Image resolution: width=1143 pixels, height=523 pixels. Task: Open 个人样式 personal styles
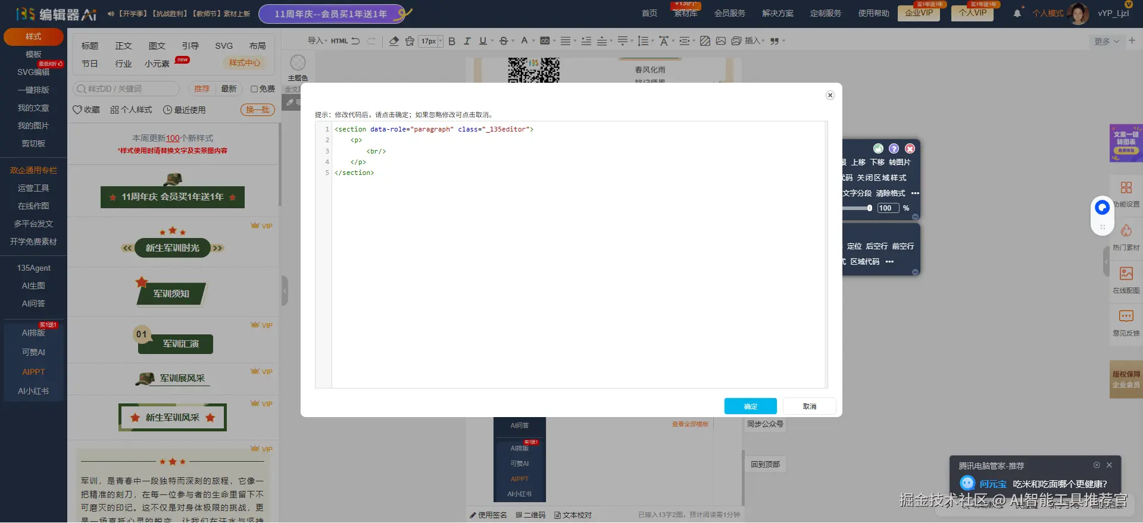[x=132, y=110]
